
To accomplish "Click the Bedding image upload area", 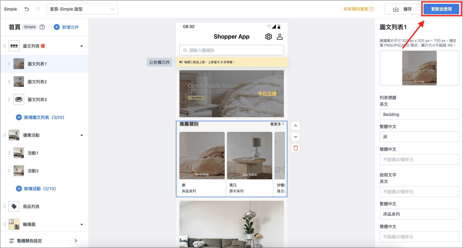I will coord(420,68).
